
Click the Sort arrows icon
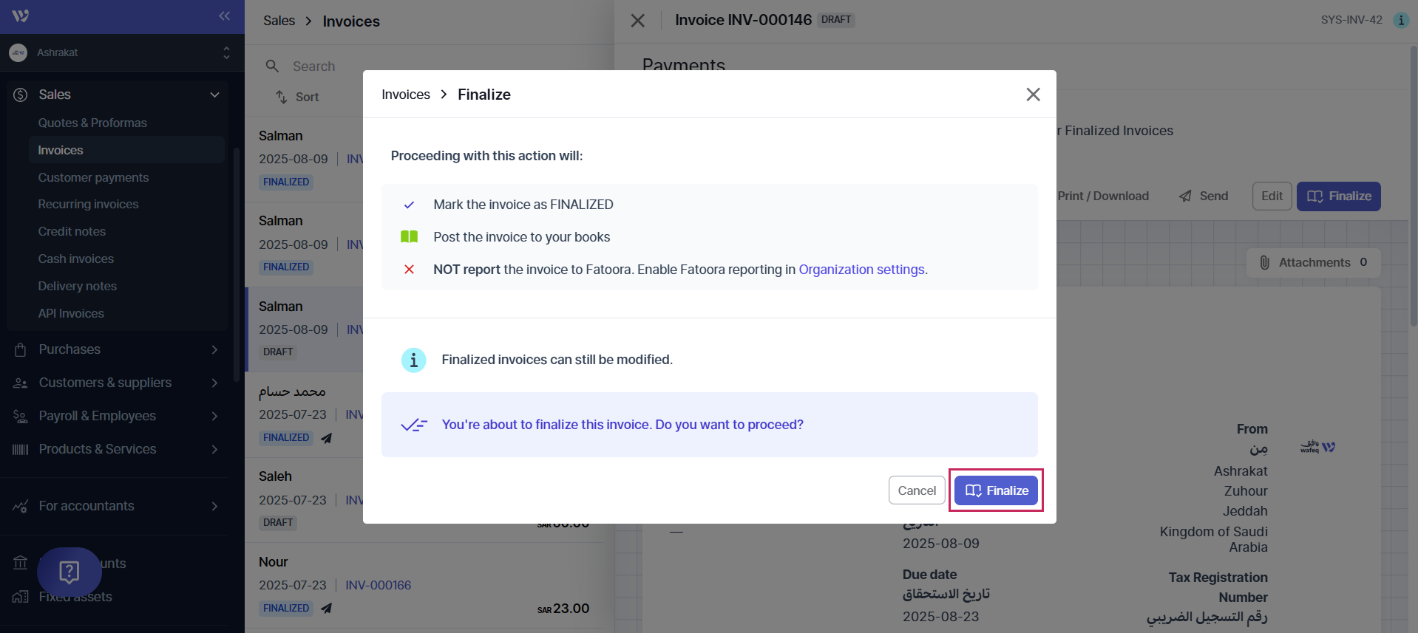[282, 97]
